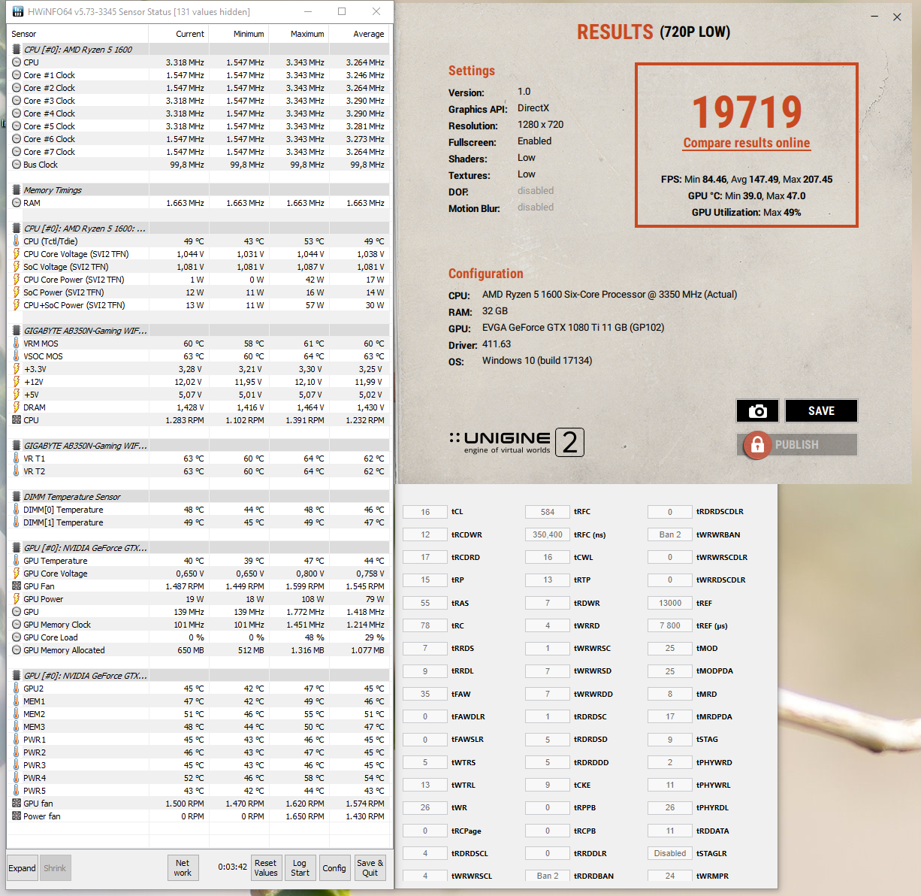Select the VR T1 thermometer icon
Viewport: 921px width, 896px height.
click(x=17, y=459)
